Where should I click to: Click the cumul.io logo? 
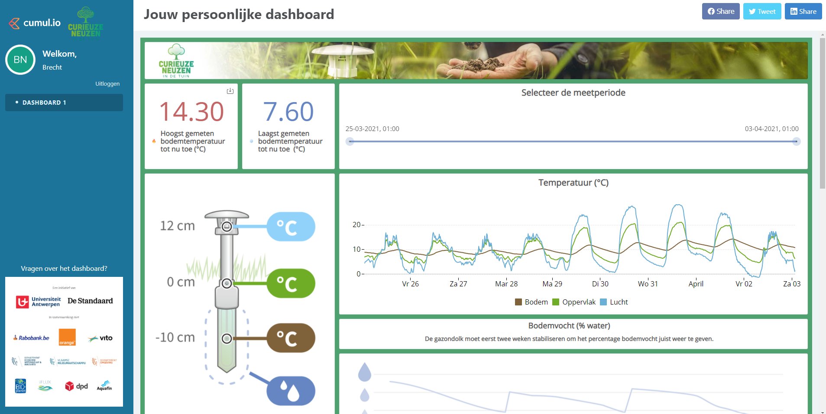coord(35,23)
